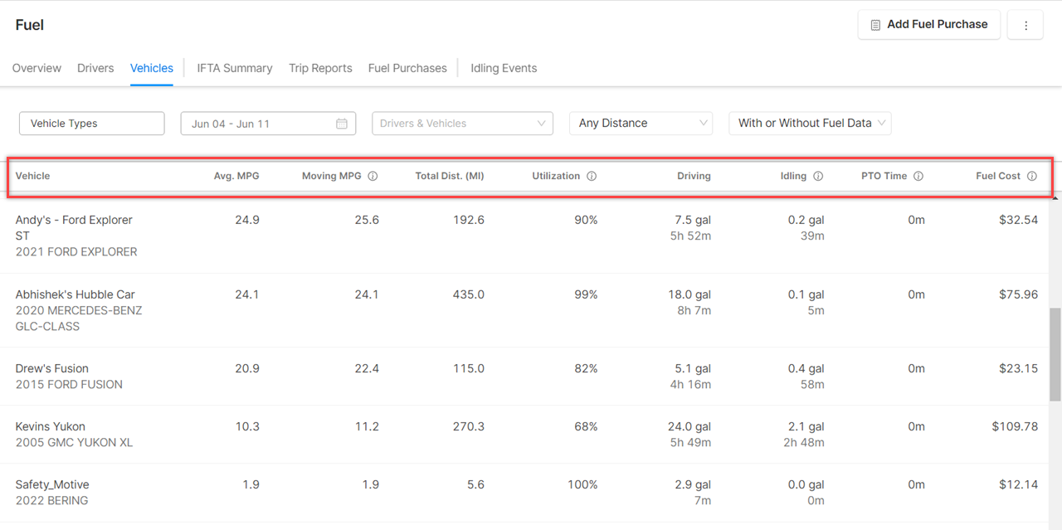The image size is (1062, 530).
Task: Sort by the Avg. MPG column header
Action: point(236,176)
